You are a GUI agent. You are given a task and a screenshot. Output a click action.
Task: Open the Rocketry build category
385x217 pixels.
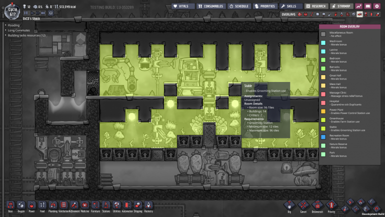coord(148,205)
